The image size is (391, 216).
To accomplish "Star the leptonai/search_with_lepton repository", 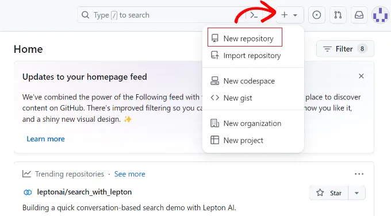I will click(x=329, y=193).
